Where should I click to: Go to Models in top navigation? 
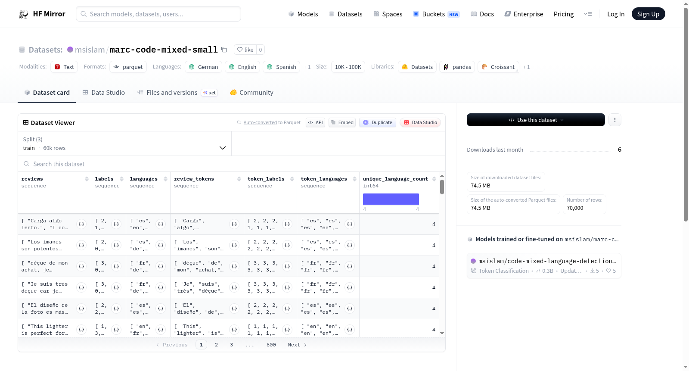(x=303, y=14)
